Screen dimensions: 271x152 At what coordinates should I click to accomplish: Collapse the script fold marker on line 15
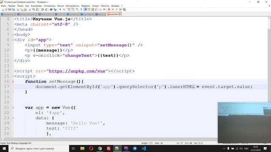click(x=13, y=76)
